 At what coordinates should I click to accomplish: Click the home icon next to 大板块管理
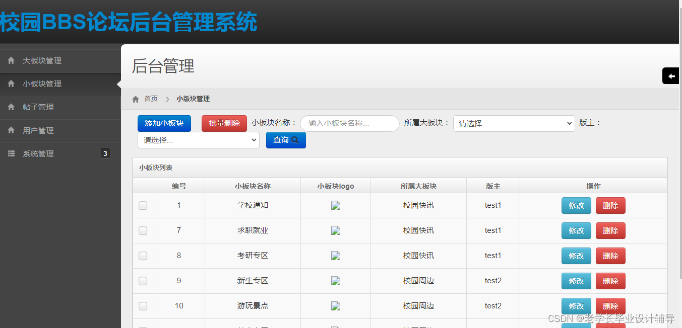point(11,60)
